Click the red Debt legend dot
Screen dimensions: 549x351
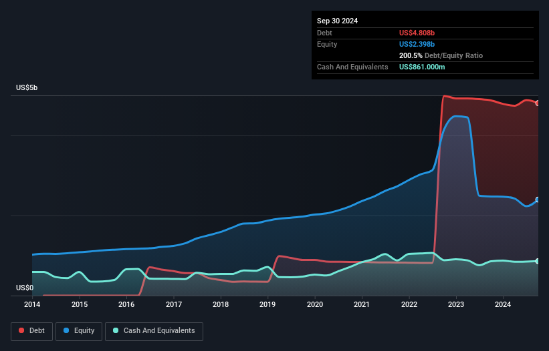tap(21, 330)
